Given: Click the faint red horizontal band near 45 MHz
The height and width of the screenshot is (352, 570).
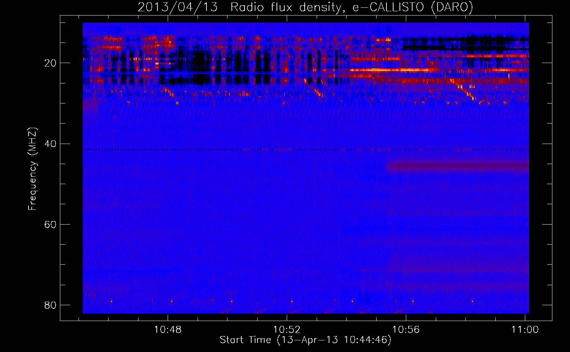Looking at the screenshot, I should (458, 167).
